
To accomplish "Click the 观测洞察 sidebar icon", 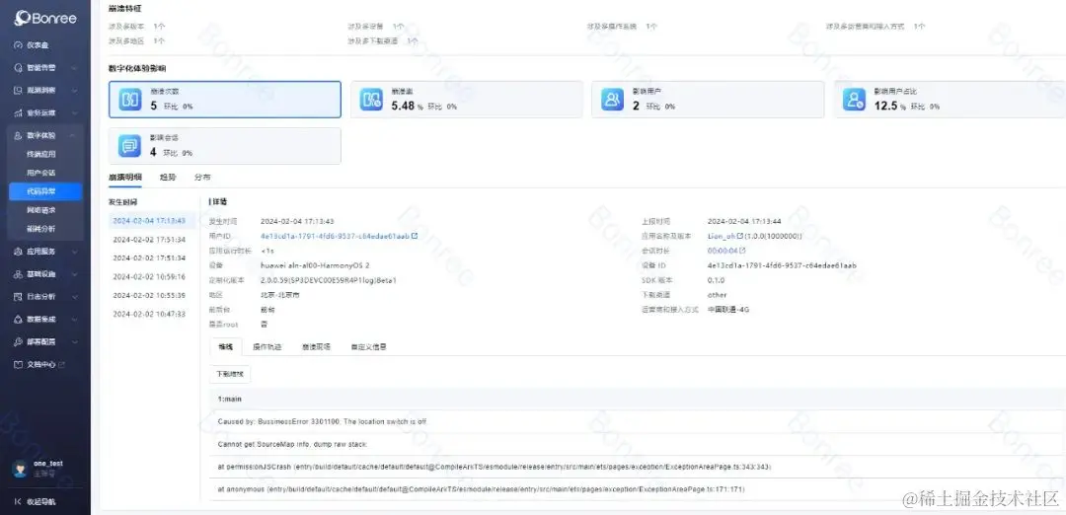I will [19, 91].
